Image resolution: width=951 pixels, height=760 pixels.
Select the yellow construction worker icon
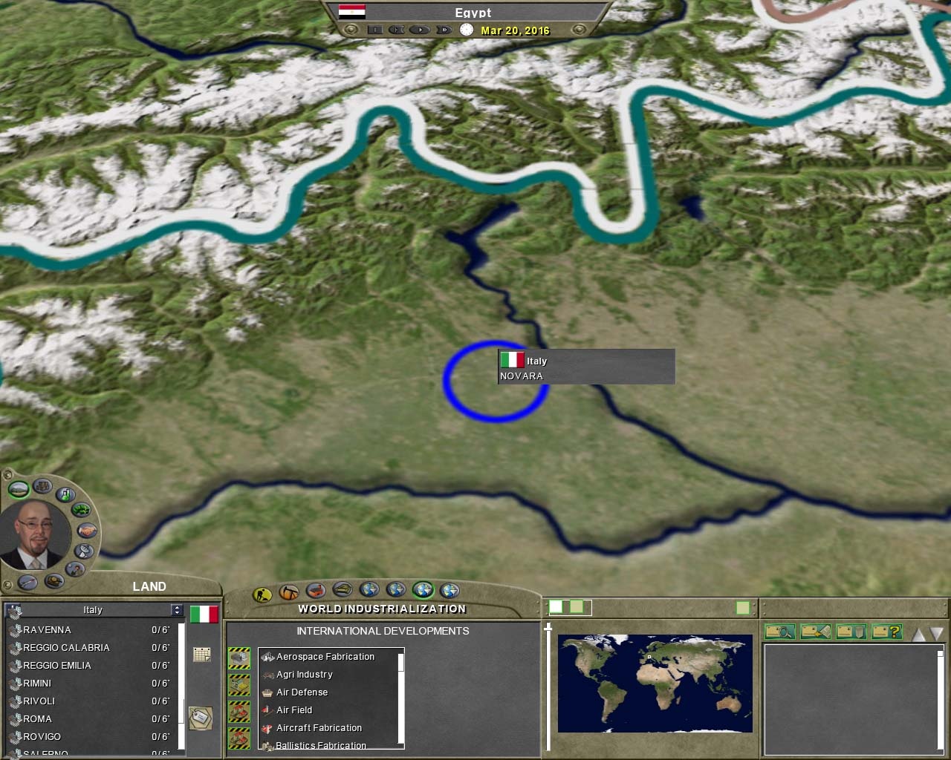pos(262,592)
